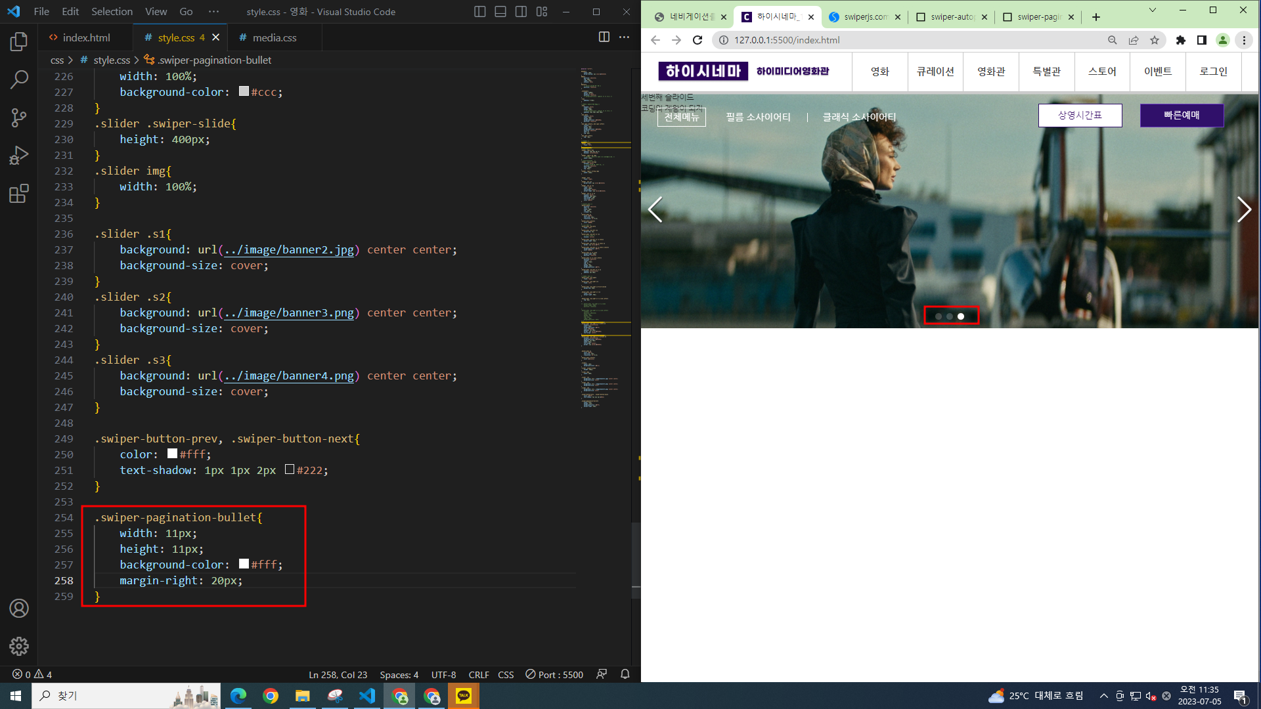1261x709 pixels.
Task: Click the 빠른예매 button
Action: click(1181, 115)
